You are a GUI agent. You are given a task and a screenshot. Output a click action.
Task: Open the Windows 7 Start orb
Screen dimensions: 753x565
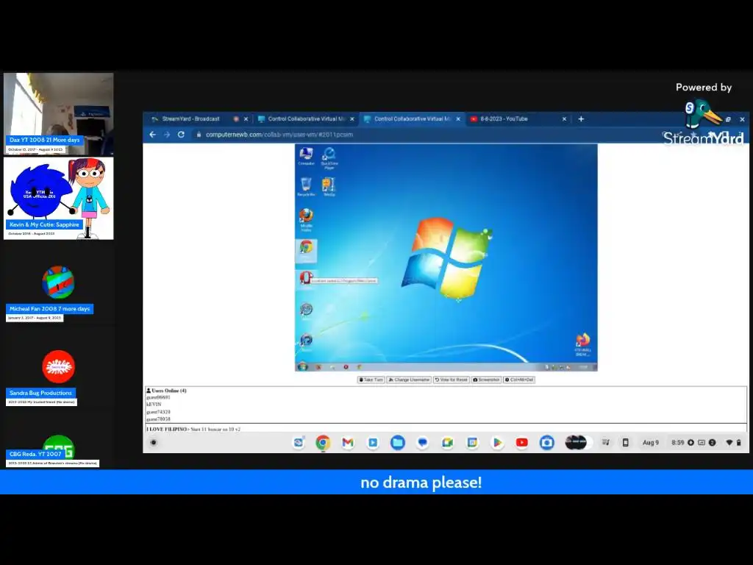[x=302, y=367]
